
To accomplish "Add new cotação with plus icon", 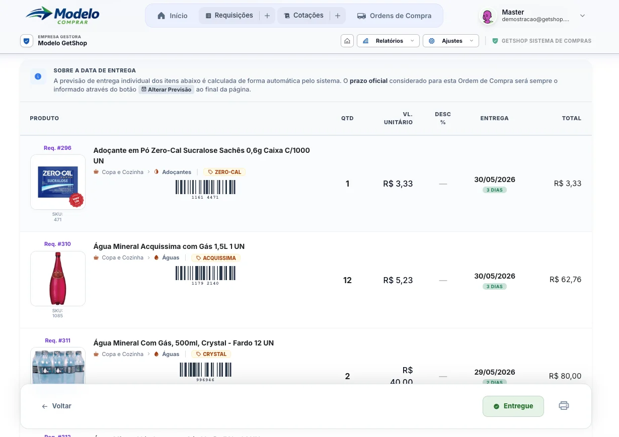I will point(338,16).
